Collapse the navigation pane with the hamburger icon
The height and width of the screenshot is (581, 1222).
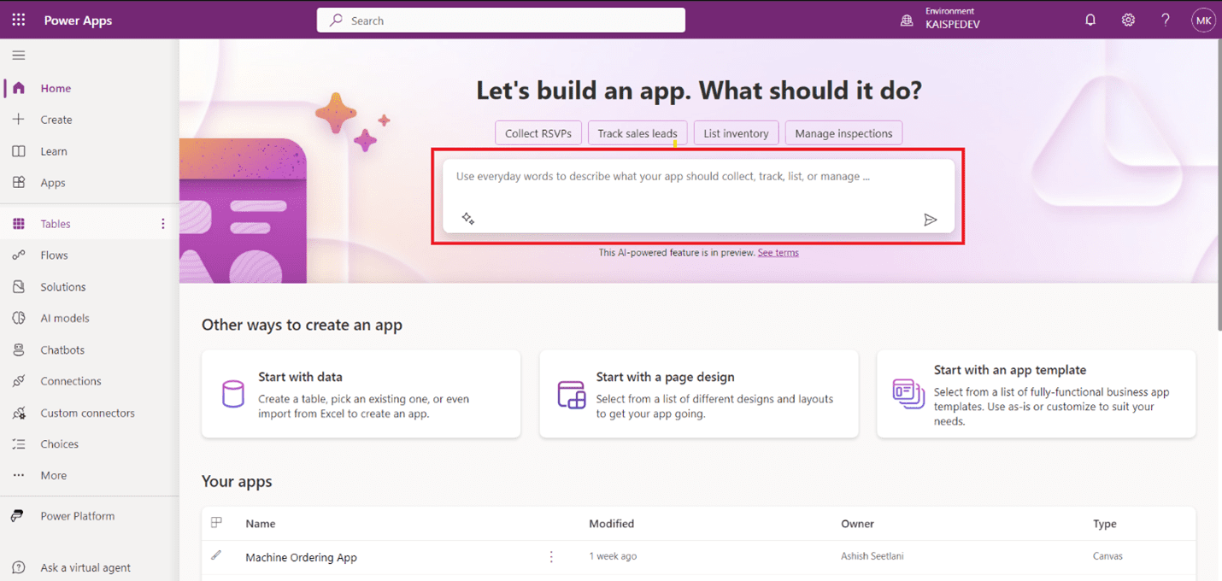19,55
